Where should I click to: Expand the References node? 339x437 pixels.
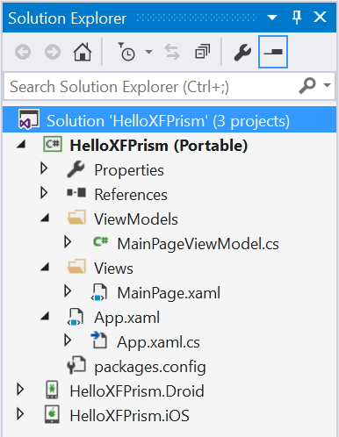[x=44, y=193]
